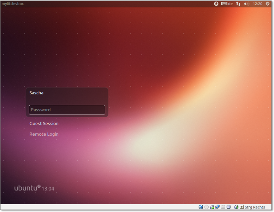This screenshot has width=274, height=212.
Task: Focus the Password input field
Action: pos(67,110)
